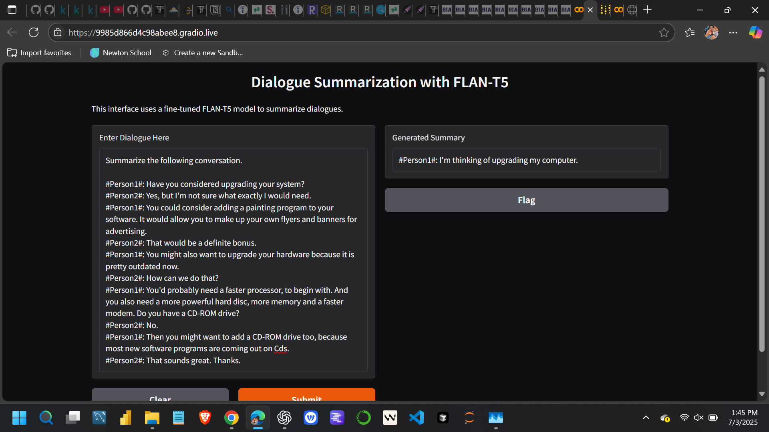The image size is (769, 432).
Task: Open the browser settings ellipsis menu
Action: coord(733,32)
